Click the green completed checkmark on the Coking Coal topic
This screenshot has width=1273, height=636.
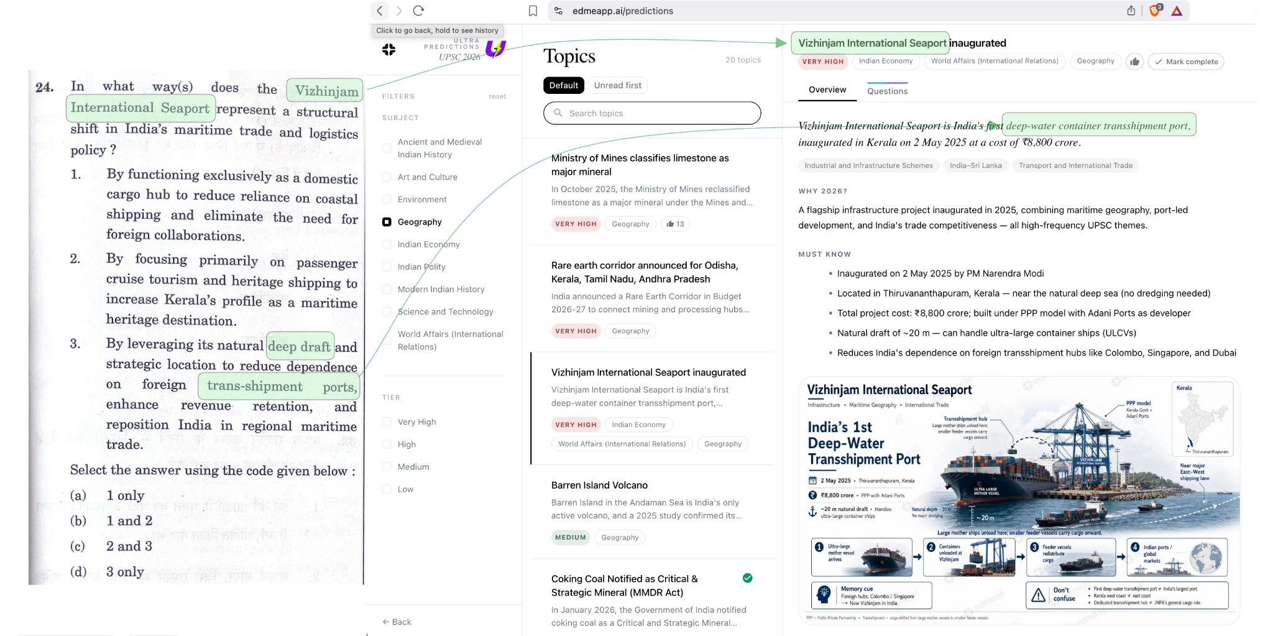[x=748, y=578]
